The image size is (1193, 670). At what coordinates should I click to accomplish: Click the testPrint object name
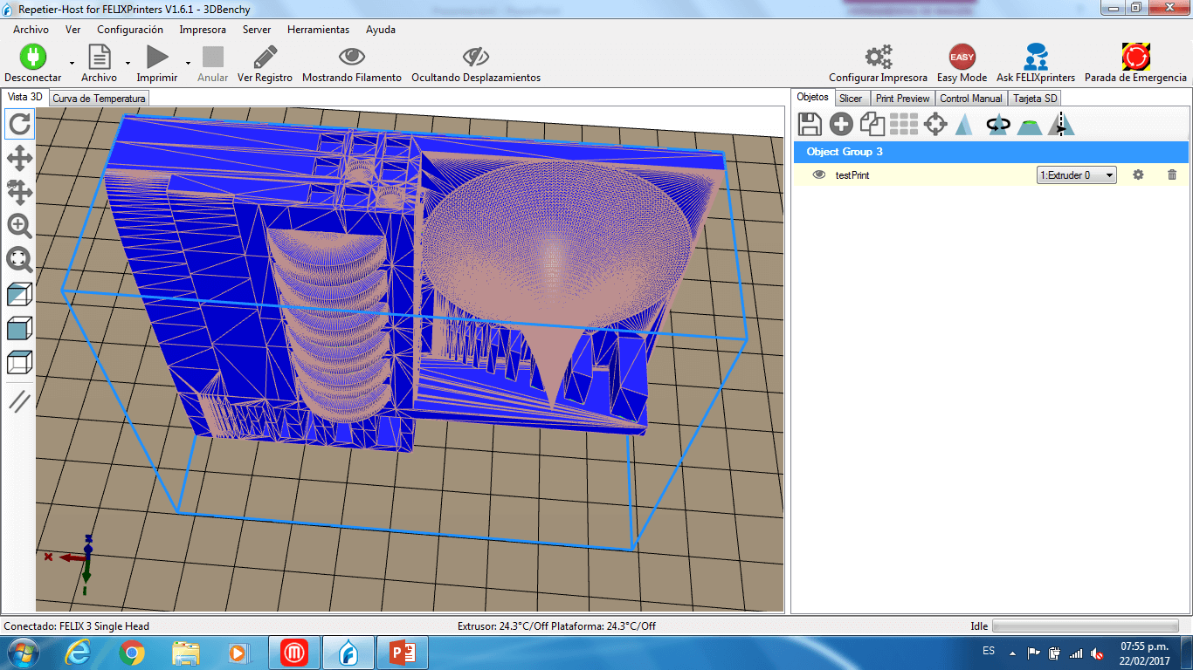(852, 175)
